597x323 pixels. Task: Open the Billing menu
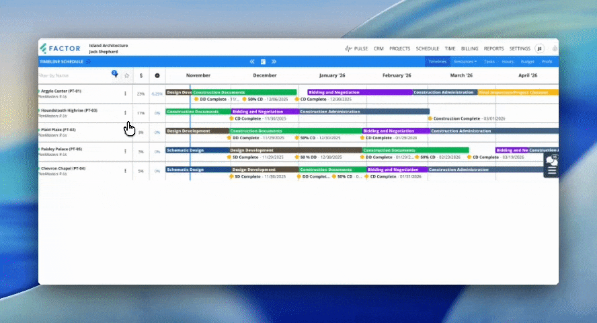pos(469,48)
